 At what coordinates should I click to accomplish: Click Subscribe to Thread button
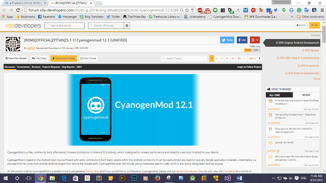pos(64,59)
